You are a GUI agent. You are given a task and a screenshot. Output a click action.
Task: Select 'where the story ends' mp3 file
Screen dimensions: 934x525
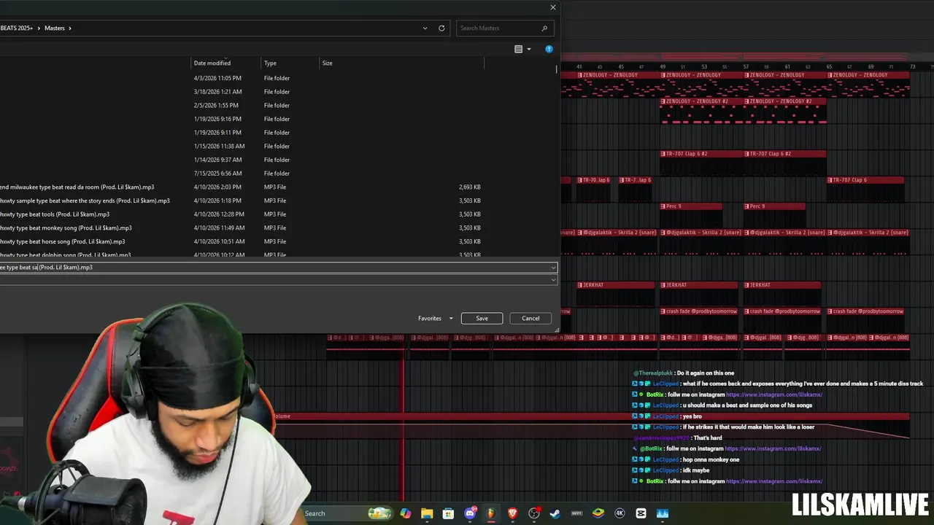pyautogui.click(x=242, y=201)
